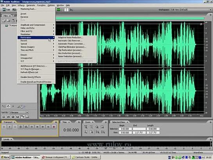Click Selection Begin time field
Screen dimensions: 213x160
click(125, 129)
